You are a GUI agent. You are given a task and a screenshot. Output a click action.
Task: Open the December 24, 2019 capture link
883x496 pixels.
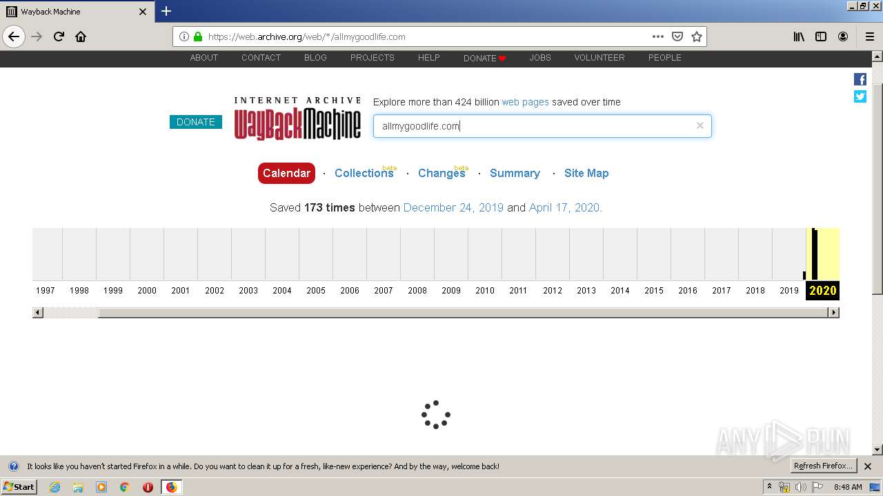point(453,207)
